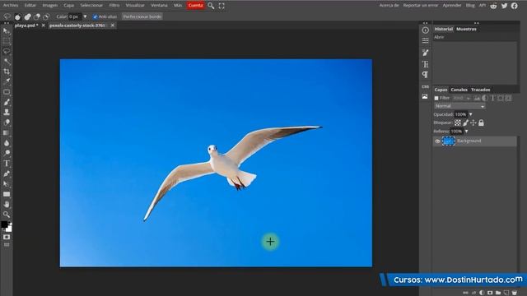Click the foreground color swatch
527x296 pixels.
[x=5, y=224]
